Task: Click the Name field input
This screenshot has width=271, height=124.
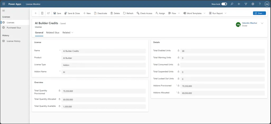Action: (x=103, y=51)
